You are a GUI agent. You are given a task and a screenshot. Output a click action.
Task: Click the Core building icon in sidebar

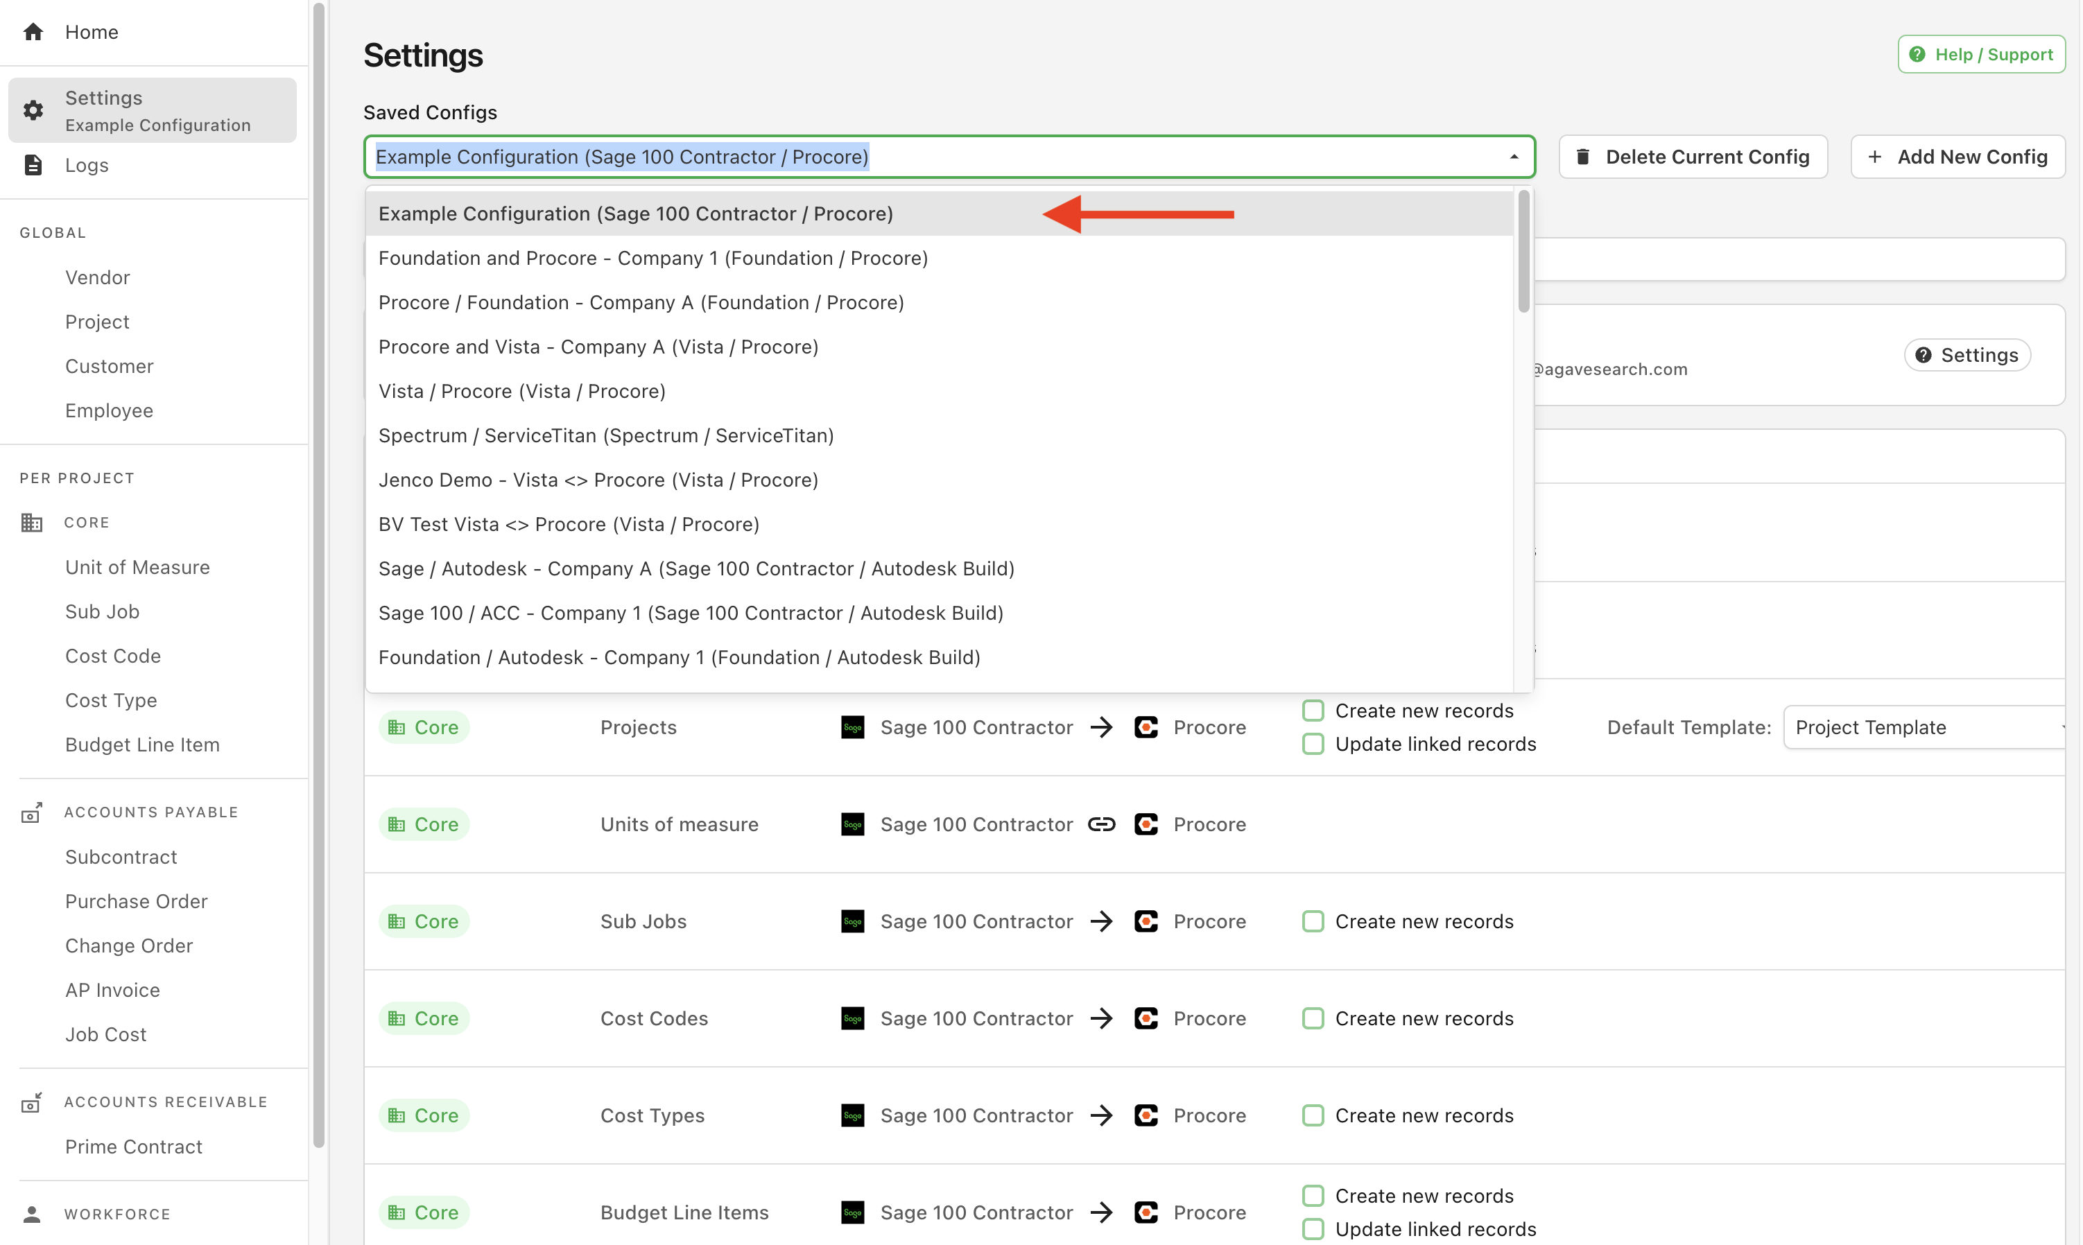coord(32,523)
